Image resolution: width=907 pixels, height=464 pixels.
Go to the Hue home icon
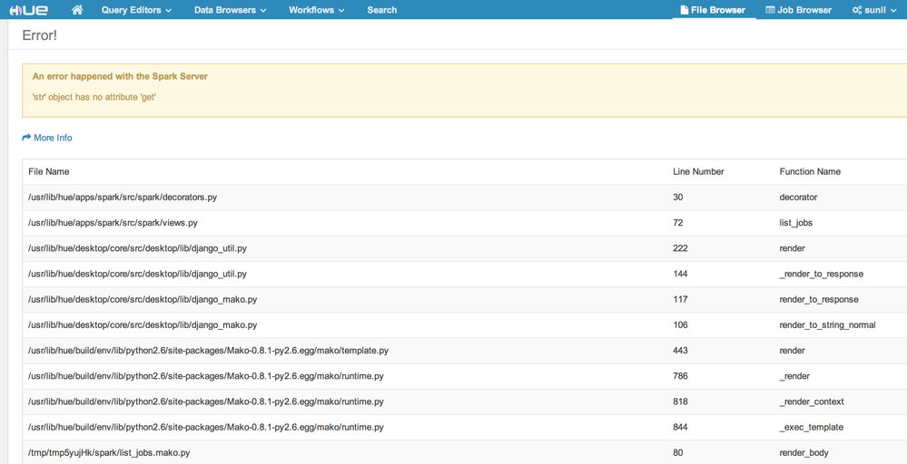[x=77, y=10]
